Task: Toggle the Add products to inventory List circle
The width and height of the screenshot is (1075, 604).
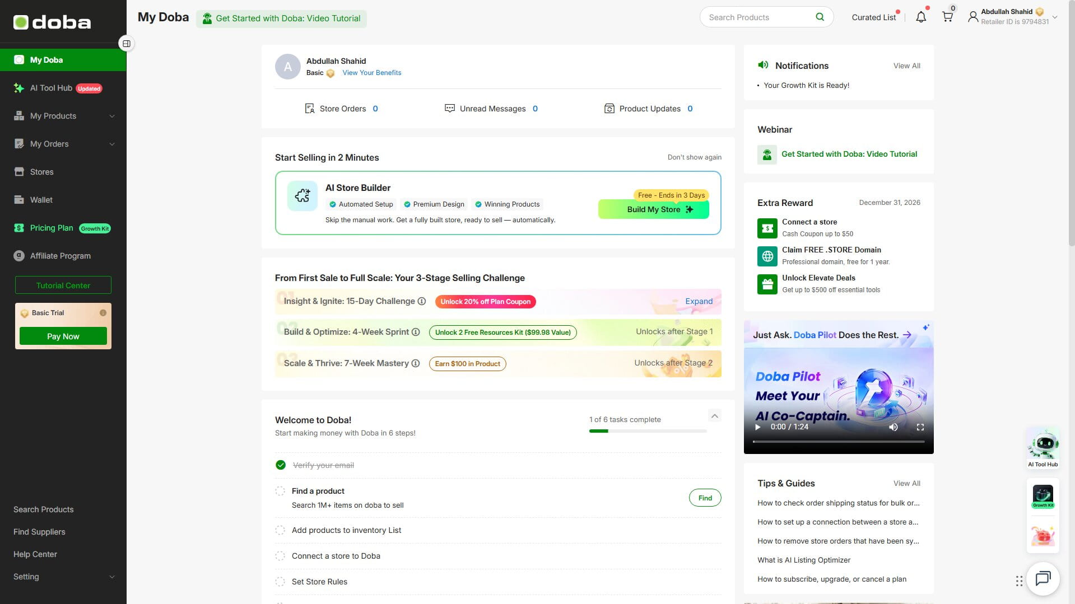Action: [280, 530]
